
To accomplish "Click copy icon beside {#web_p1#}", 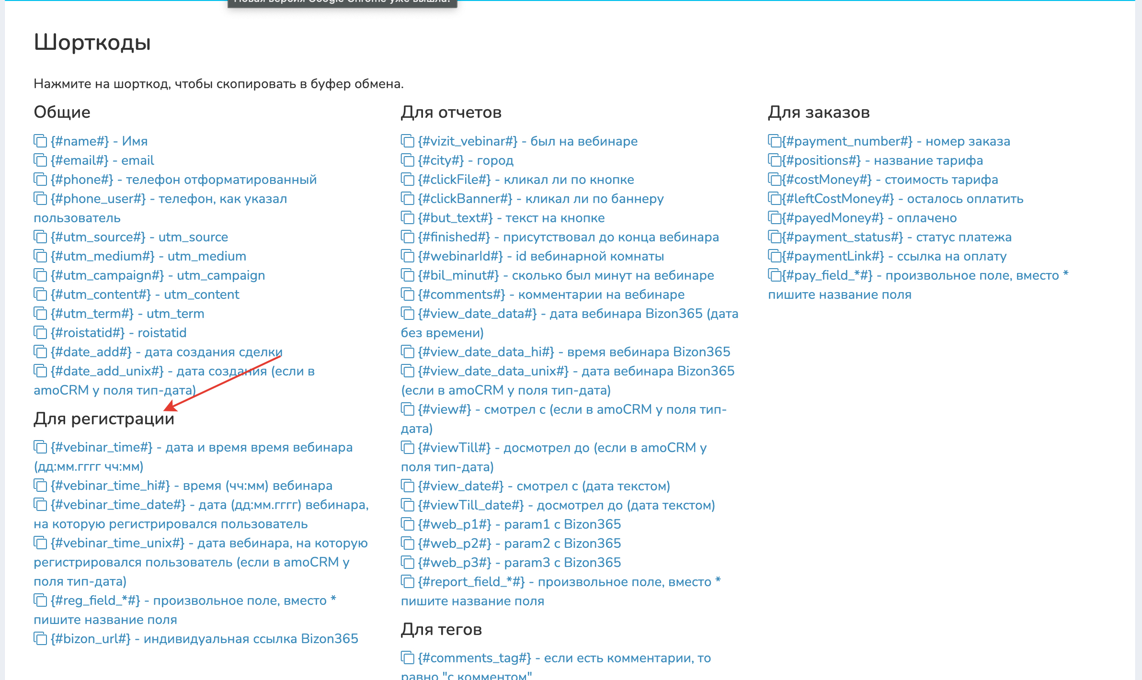I will pyautogui.click(x=407, y=524).
